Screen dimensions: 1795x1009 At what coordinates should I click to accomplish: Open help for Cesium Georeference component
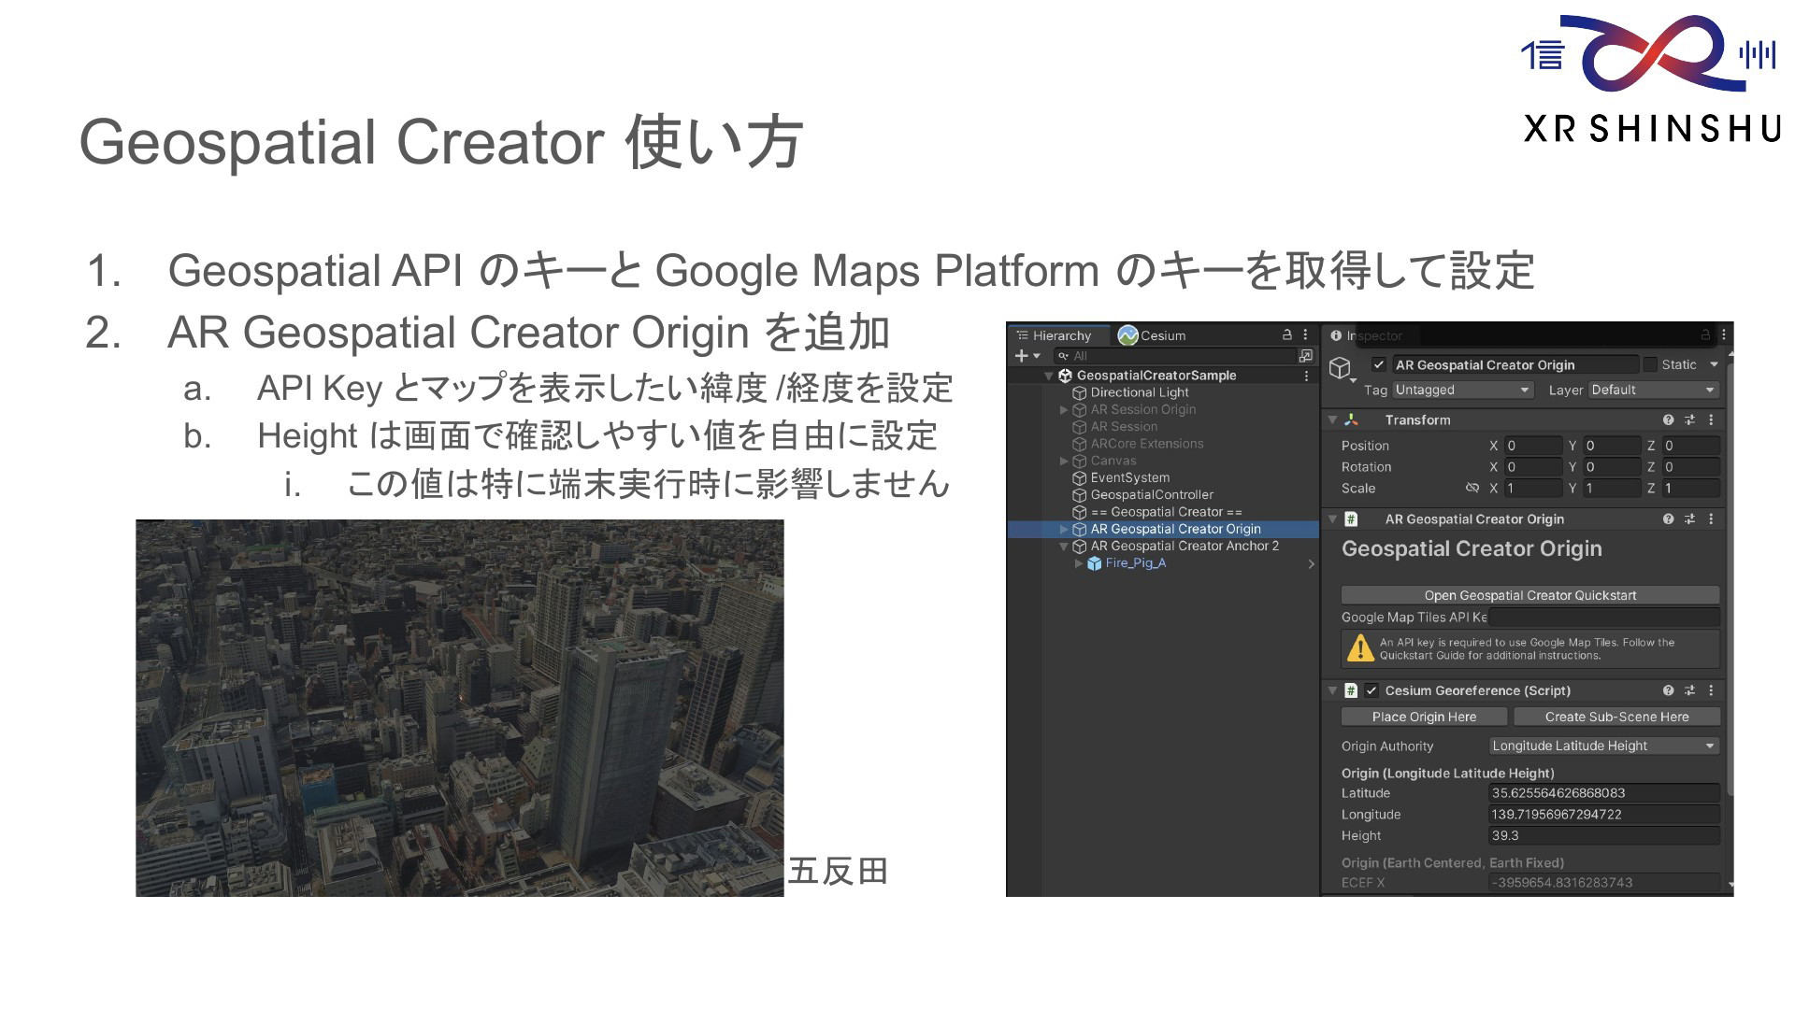(x=1669, y=691)
